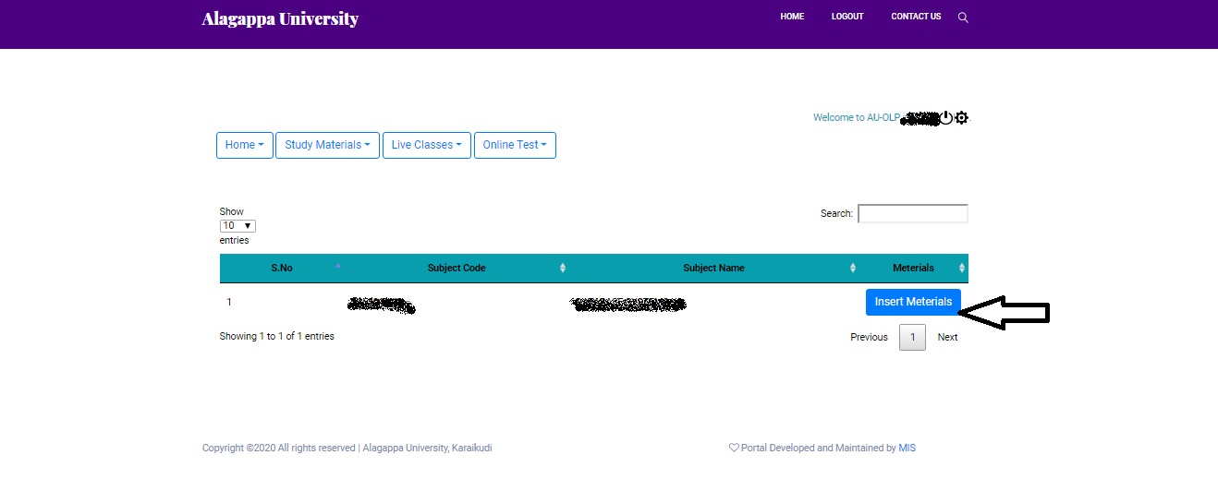Image resolution: width=1218 pixels, height=491 pixels.
Task: Sort by Subject Name column arrows
Action: tap(853, 268)
